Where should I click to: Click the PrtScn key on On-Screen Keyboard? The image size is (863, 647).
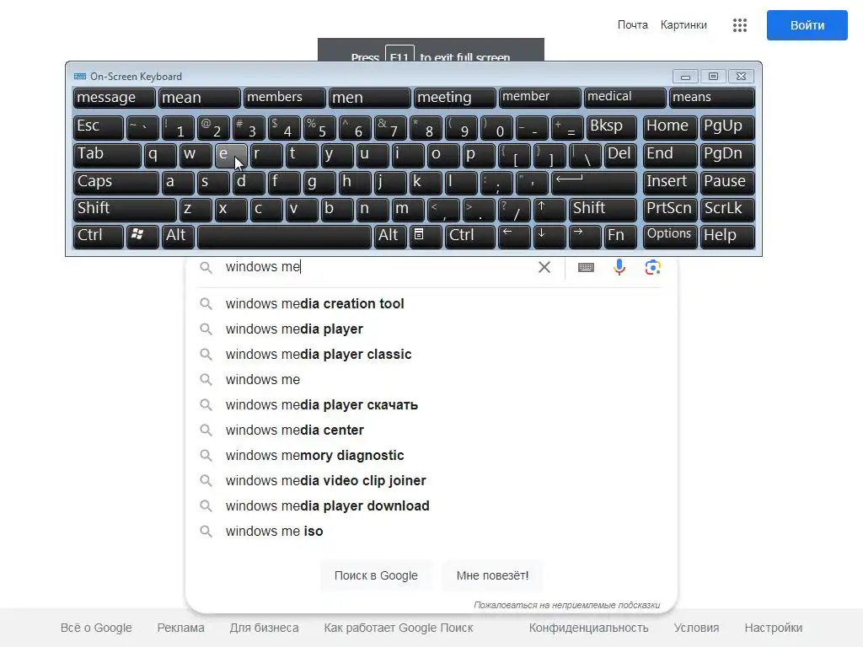pos(670,210)
